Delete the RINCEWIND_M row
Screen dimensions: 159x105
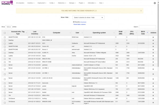153,40
